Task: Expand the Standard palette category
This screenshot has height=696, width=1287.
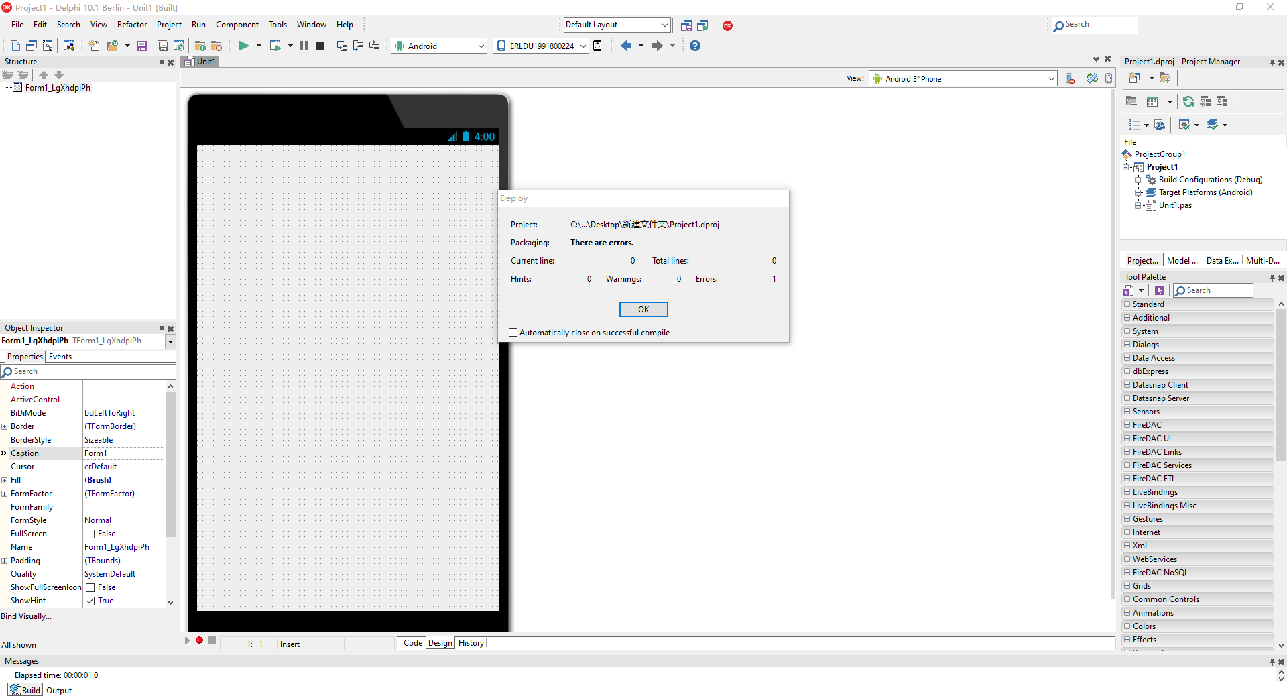Action: 1127,304
